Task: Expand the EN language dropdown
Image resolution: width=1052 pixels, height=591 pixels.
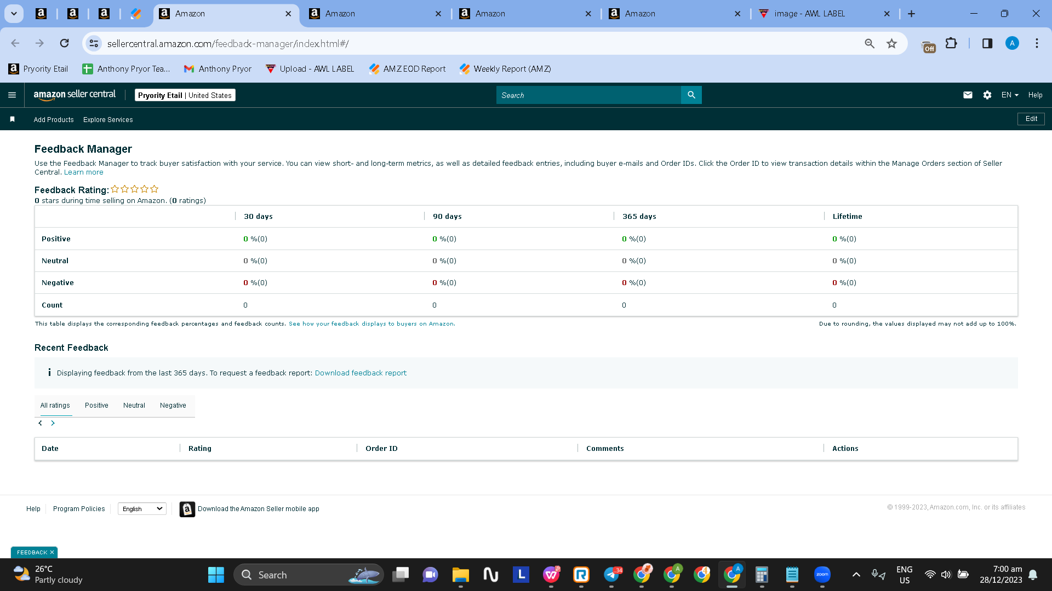Action: point(1010,95)
